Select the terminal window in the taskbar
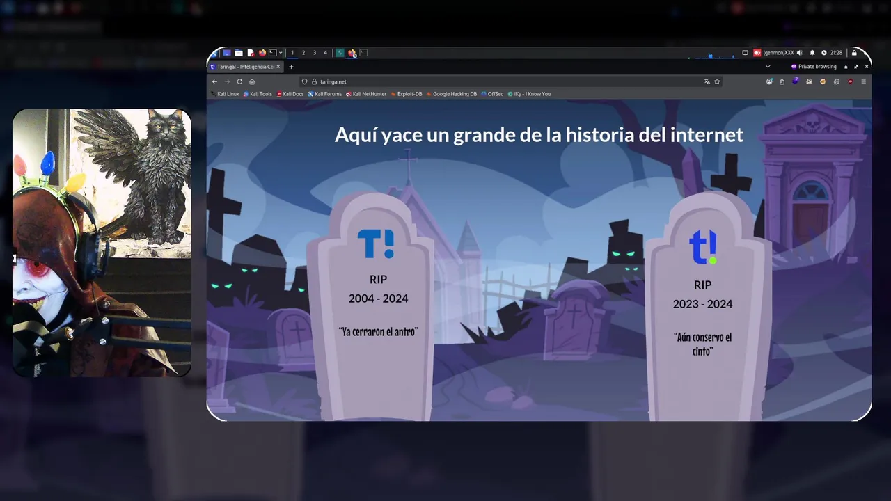The height and width of the screenshot is (501, 891). pyautogui.click(x=363, y=53)
